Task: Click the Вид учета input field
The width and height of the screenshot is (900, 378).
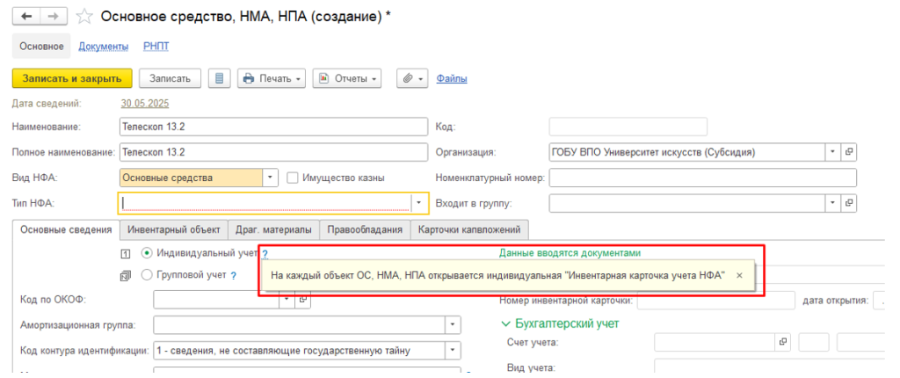Action: [769, 367]
